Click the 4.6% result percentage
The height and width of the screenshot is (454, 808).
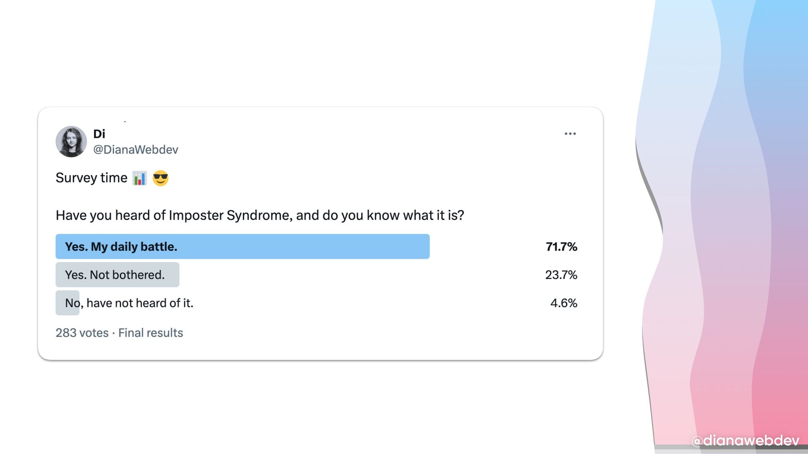coord(563,303)
